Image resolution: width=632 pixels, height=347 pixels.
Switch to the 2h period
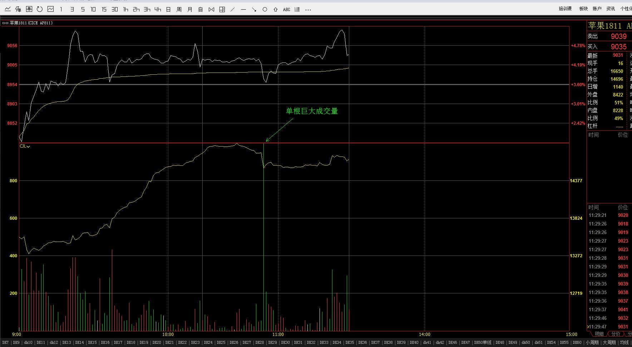click(136, 9)
